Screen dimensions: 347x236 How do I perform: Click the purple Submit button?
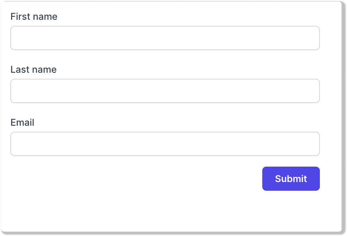click(290, 179)
